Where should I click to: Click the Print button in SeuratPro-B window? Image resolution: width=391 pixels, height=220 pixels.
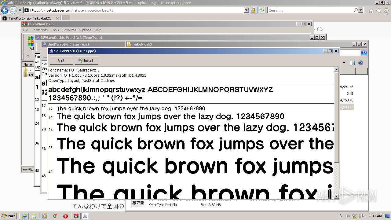(x=61, y=61)
